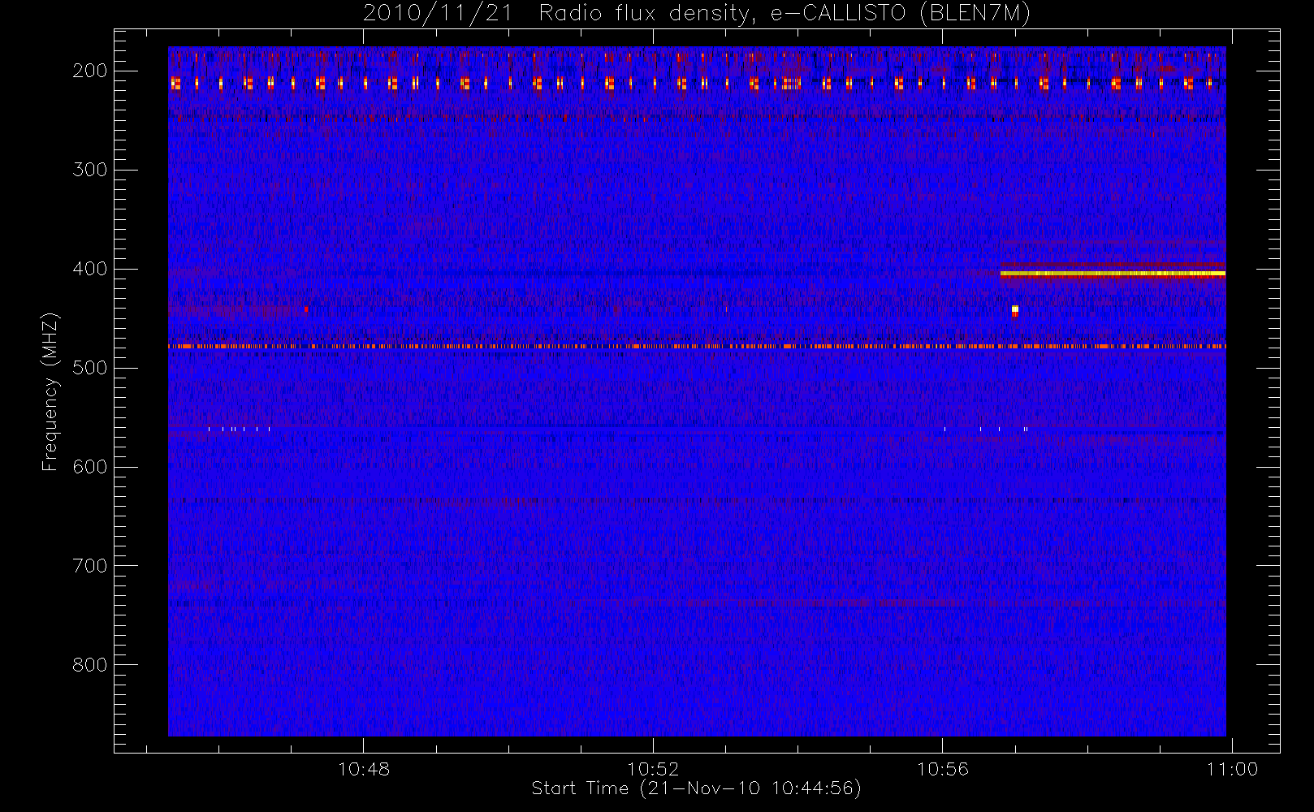This screenshot has height=812, width=1314.
Task: Click the "Frequency (MHZ)" axis label
Action: (x=51, y=391)
